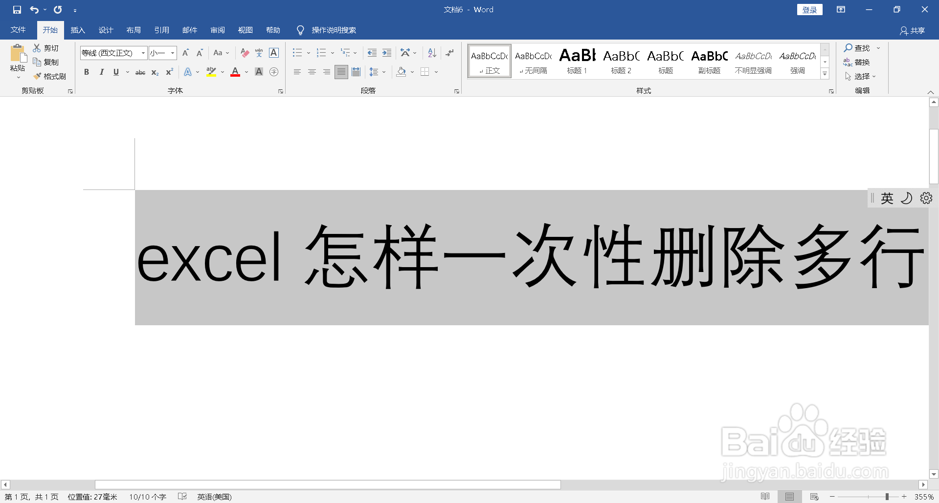
Task: Open the 视图 ribbon tab
Action: point(246,30)
